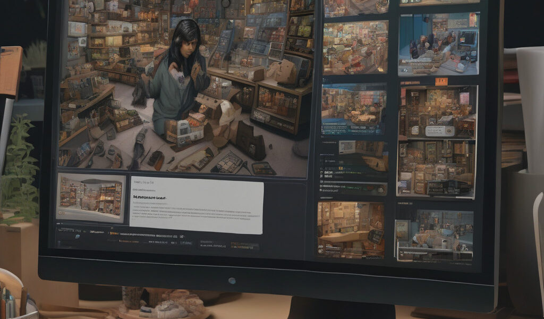
Task: Select the blue-walled room thumbnail with seated people
Action: point(438,45)
